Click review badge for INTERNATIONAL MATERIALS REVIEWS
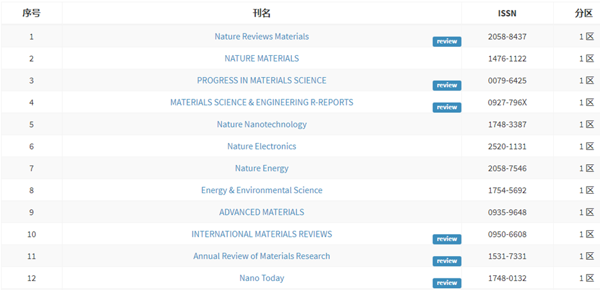 pos(447,239)
